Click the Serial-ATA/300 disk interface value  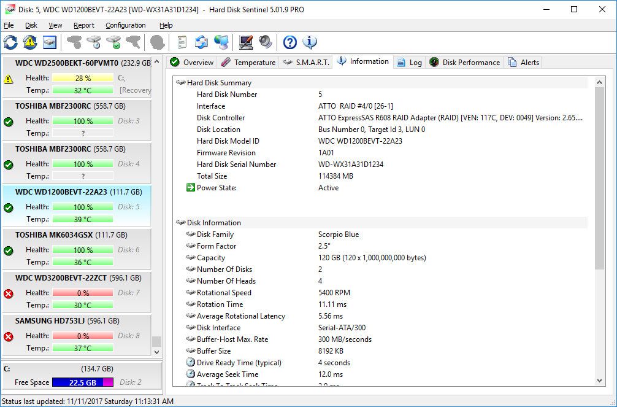coord(342,328)
